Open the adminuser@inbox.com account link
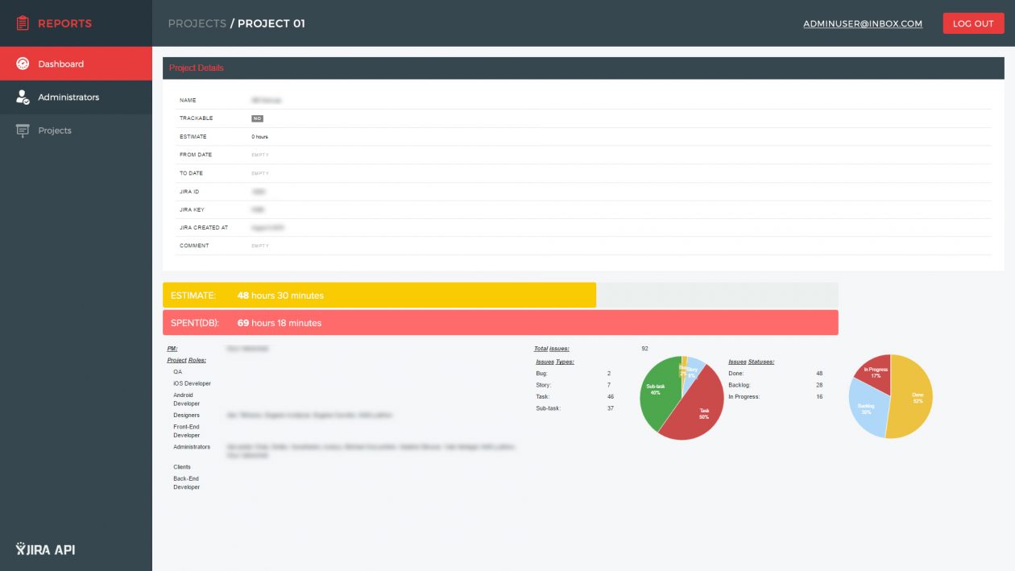This screenshot has width=1015, height=571. pyautogui.click(x=863, y=24)
